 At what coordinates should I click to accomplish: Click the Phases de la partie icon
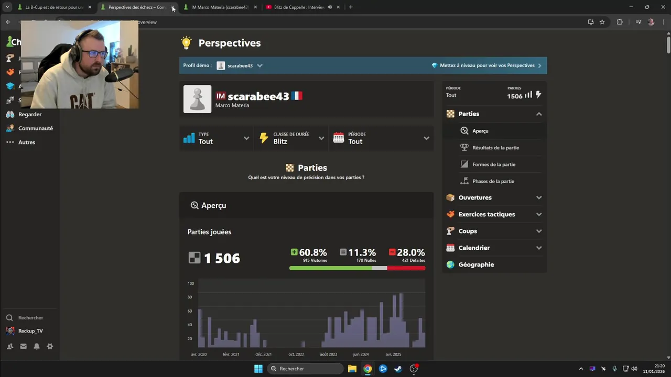coord(464,181)
